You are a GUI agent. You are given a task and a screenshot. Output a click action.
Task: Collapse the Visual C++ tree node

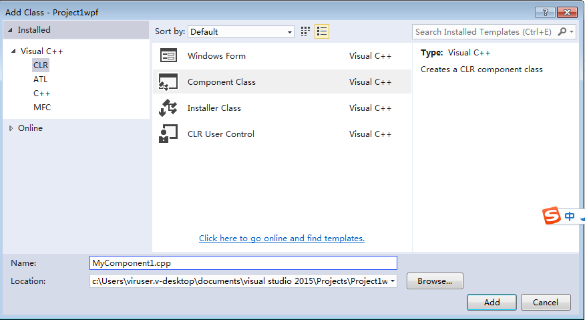13,51
